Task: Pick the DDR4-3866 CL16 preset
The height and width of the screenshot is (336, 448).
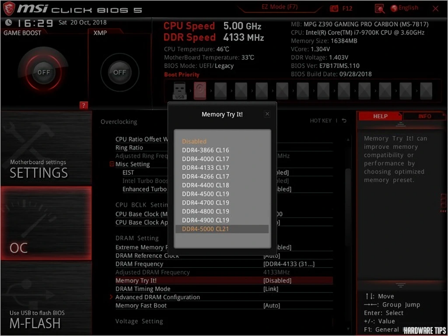Action: pos(222,150)
